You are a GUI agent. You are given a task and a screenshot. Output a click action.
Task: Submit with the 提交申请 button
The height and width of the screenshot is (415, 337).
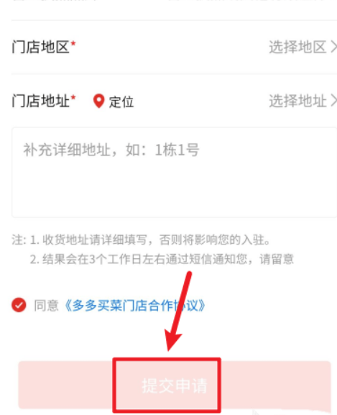click(x=175, y=386)
